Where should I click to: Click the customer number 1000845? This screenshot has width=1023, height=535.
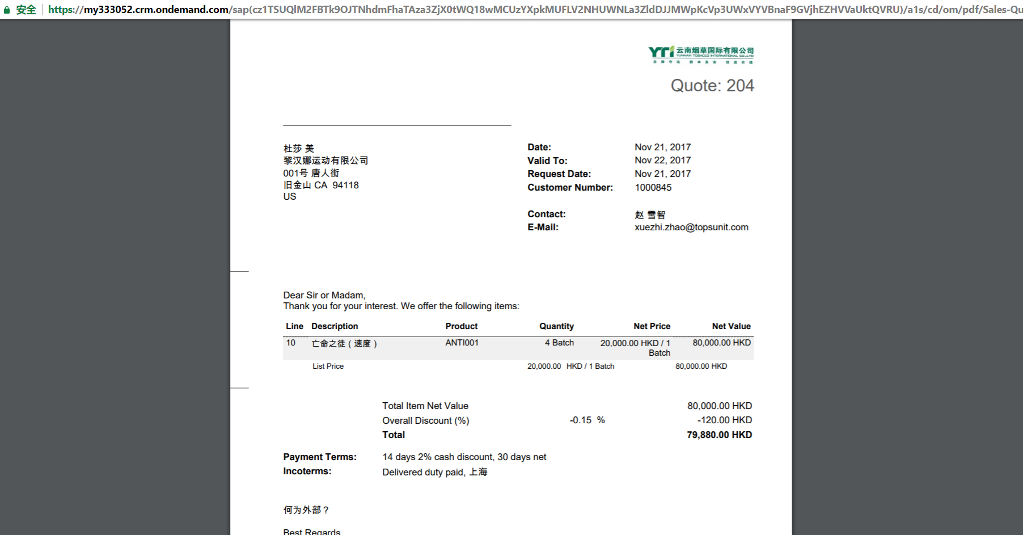pos(653,188)
